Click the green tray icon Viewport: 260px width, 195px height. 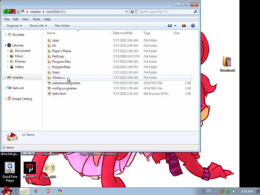pos(228,191)
